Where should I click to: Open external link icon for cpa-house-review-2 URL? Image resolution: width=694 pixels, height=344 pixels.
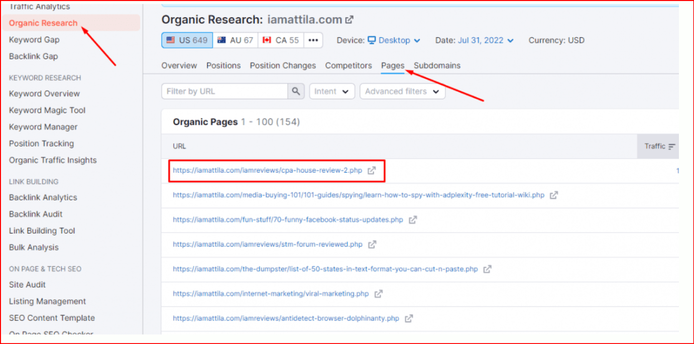pyautogui.click(x=372, y=171)
